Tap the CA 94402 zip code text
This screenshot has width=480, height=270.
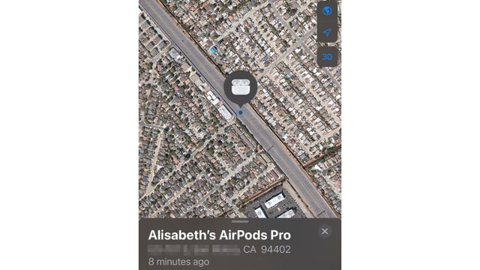(267, 250)
